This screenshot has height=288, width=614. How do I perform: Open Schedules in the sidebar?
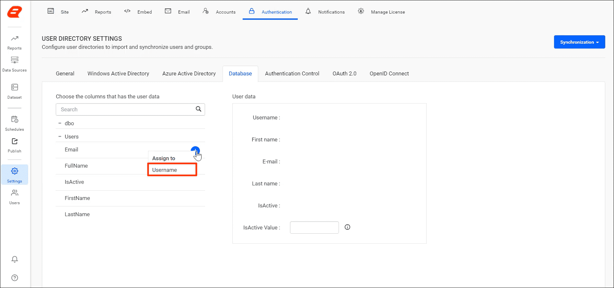click(x=15, y=124)
